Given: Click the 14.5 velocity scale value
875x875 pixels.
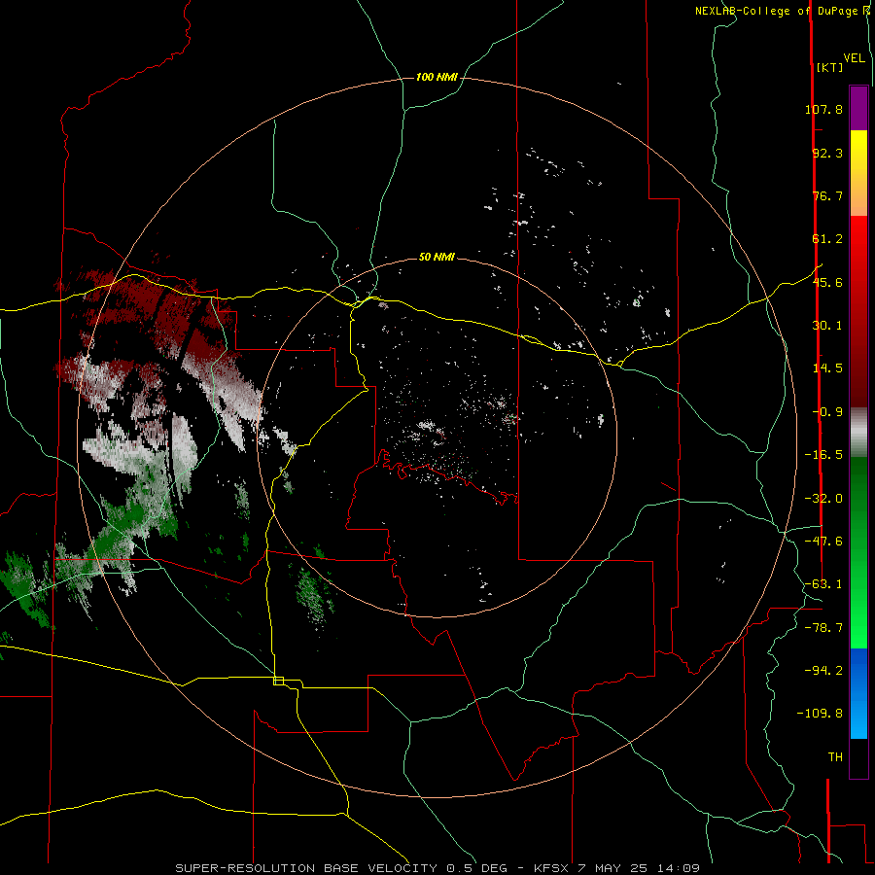Looking at the screenshot, I should point(827,368).
